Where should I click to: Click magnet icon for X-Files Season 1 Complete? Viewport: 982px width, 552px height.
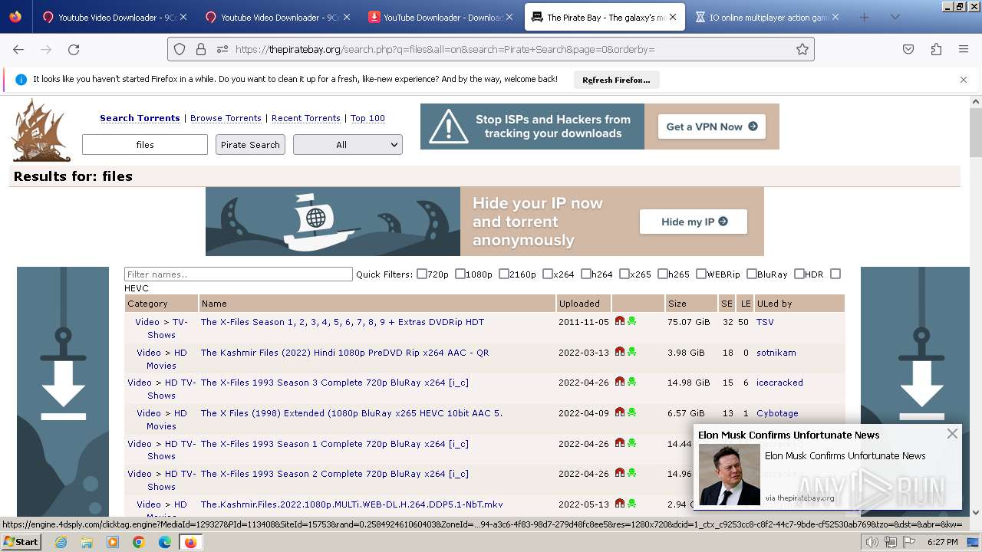pyautogui.click(x=620, y=443)
